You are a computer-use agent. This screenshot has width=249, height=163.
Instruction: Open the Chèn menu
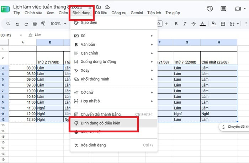point(63,13)
